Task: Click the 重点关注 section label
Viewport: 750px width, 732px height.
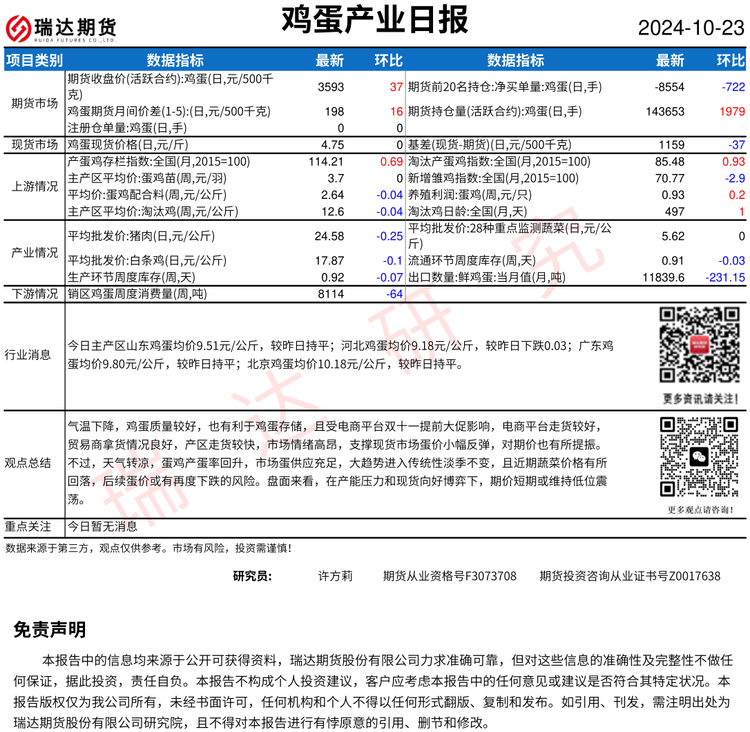Action: point(28,527)
